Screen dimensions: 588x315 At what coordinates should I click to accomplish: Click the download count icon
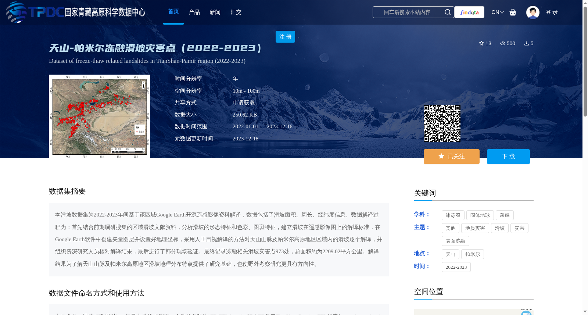click(527, 43)
